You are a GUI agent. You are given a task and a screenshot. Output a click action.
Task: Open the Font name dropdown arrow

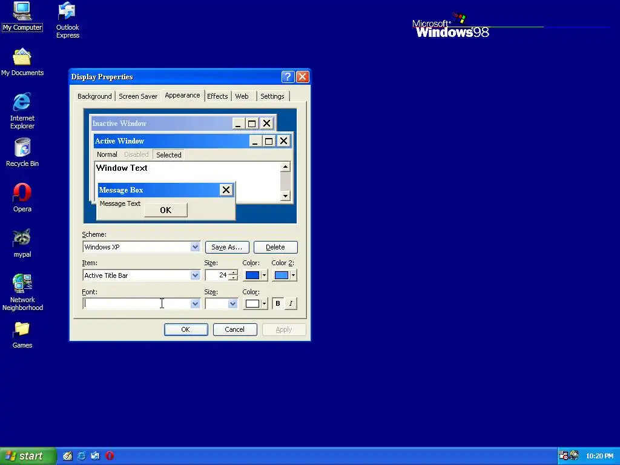(195, 304)
